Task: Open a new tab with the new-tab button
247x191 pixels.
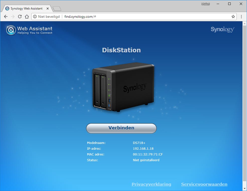Action: 57,9
